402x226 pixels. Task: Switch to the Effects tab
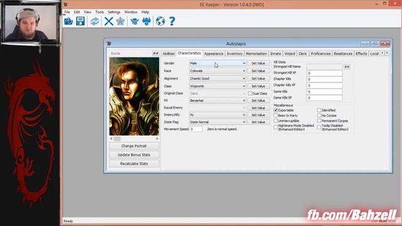click(361, 53)
